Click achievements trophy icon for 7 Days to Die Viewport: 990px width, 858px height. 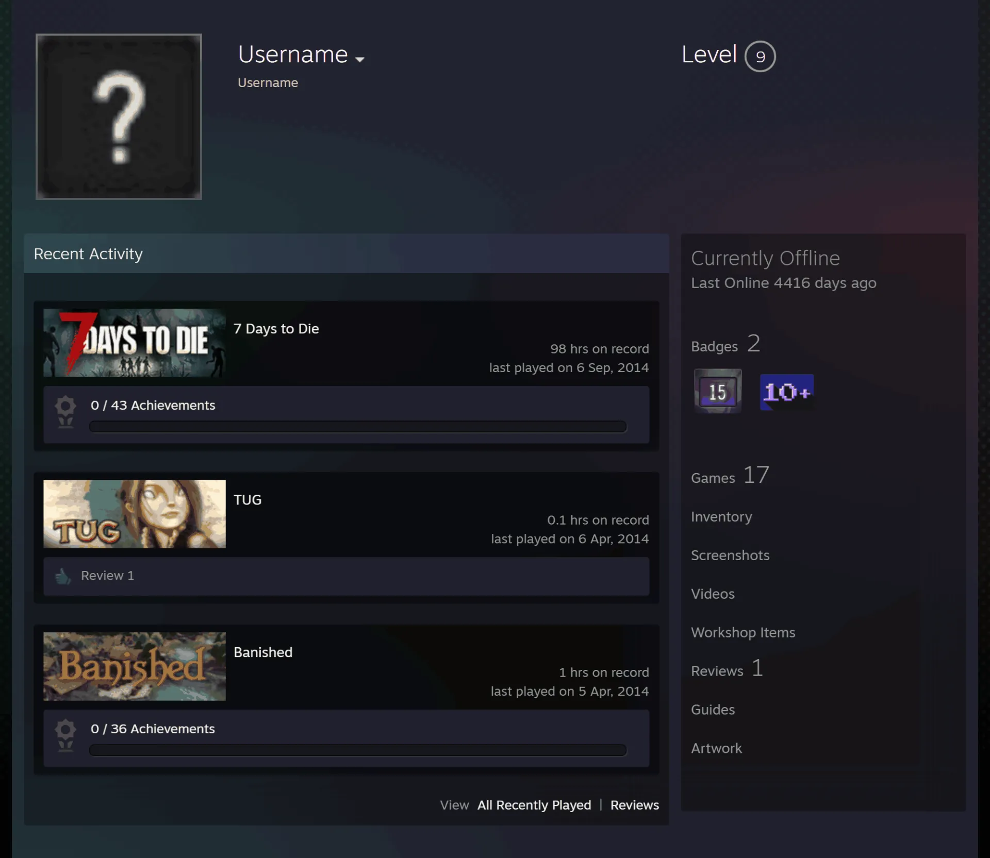point(65,412)
